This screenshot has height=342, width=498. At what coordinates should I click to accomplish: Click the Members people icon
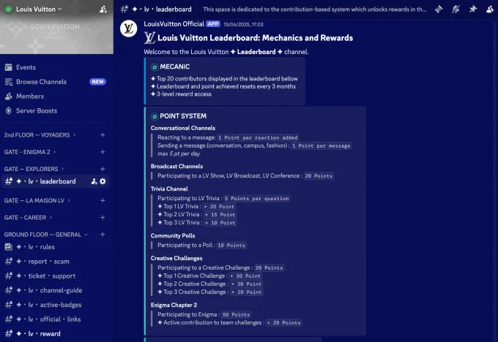pyautogui.click(x=9, y=96)
